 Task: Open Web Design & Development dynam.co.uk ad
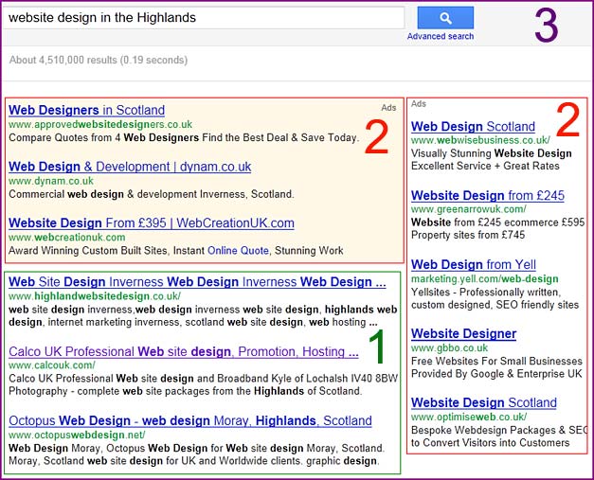(130, 167)
